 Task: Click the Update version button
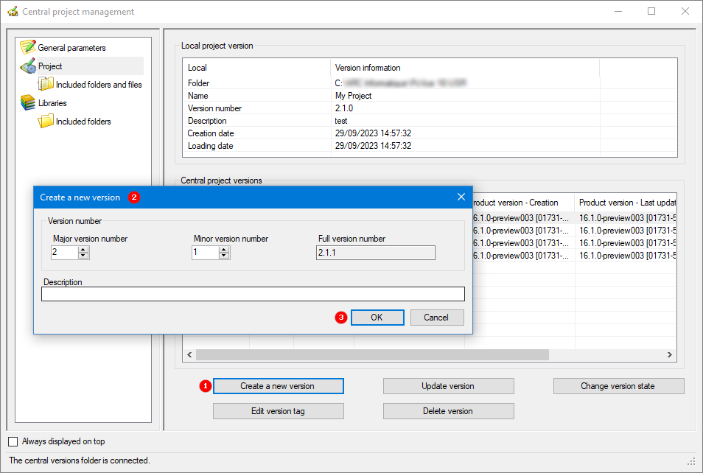[x=448, y=386]
